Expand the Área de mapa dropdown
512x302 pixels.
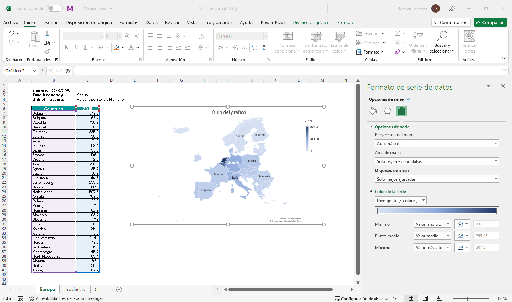(437, 161)
